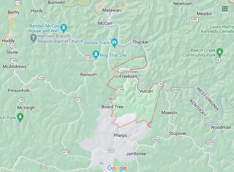Click the Google logo at the bottom

(117, 168)
